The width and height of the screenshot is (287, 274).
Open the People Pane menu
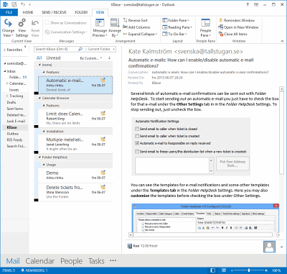click(x=205, y=28)
